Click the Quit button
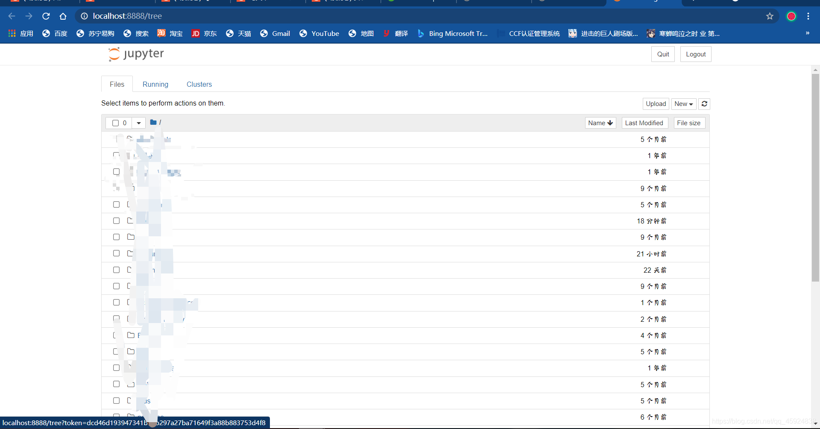The height and width of the screenshot is (429, 820). pos(663,54)
